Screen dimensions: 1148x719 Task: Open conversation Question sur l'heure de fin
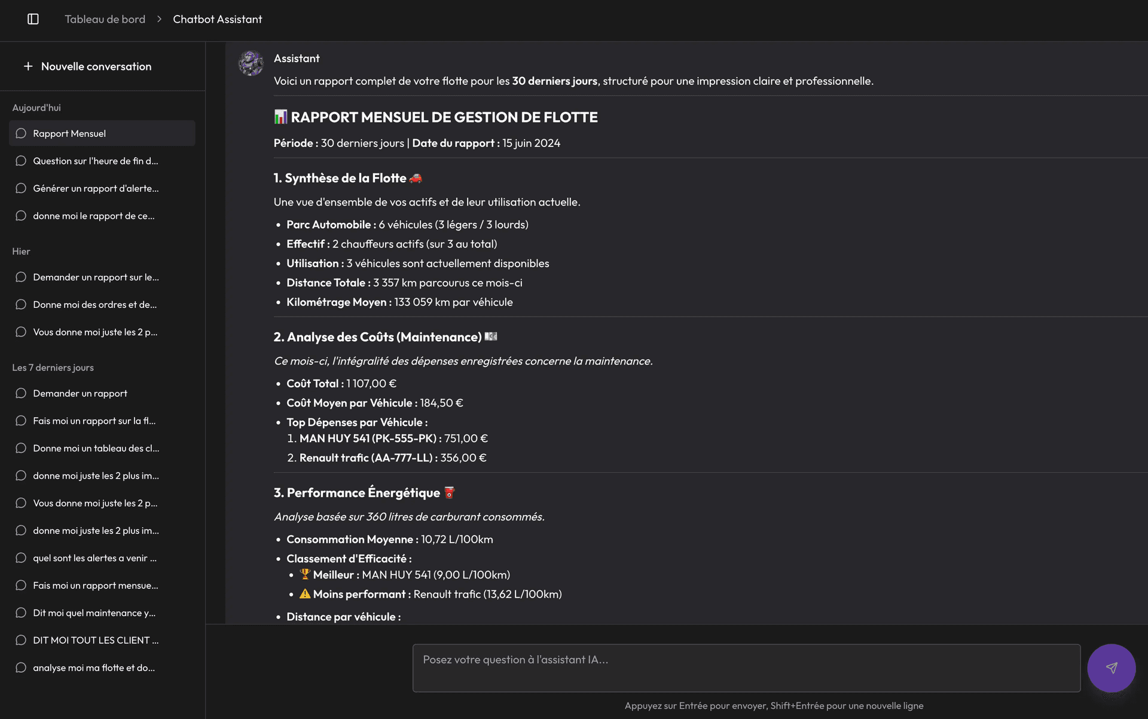coord(94,161)
